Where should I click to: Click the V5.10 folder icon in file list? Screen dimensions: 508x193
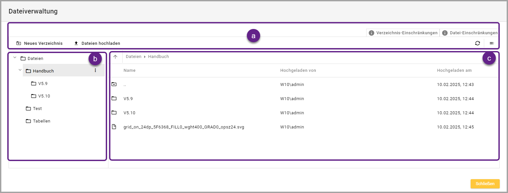pyautogui.click(x=114, y=113)
